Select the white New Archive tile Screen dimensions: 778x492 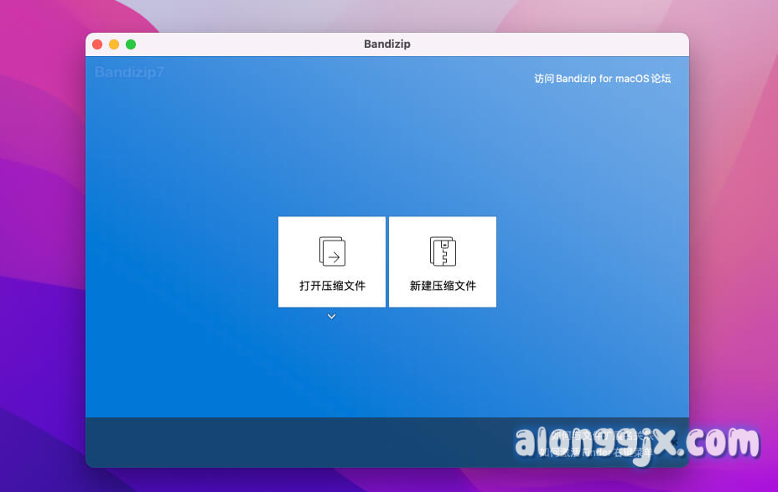443,262
